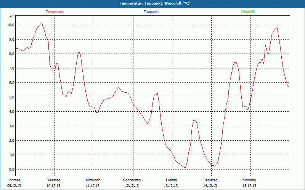Click the 2,0 y-axis value
Viewport: 305px width, 190px height.
click(x=11, y=141)
